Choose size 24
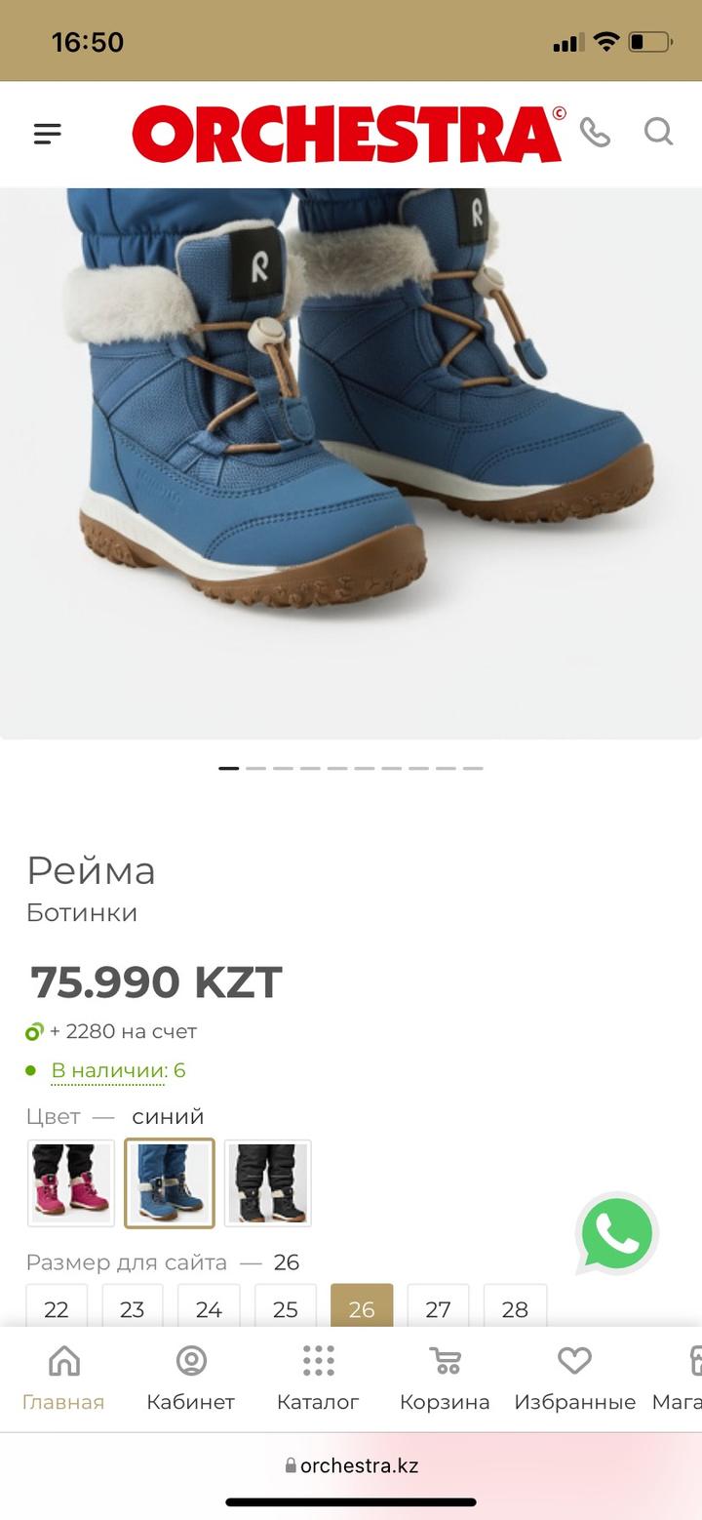This screenshot has height=1520, width=702. coord(209,1306)
